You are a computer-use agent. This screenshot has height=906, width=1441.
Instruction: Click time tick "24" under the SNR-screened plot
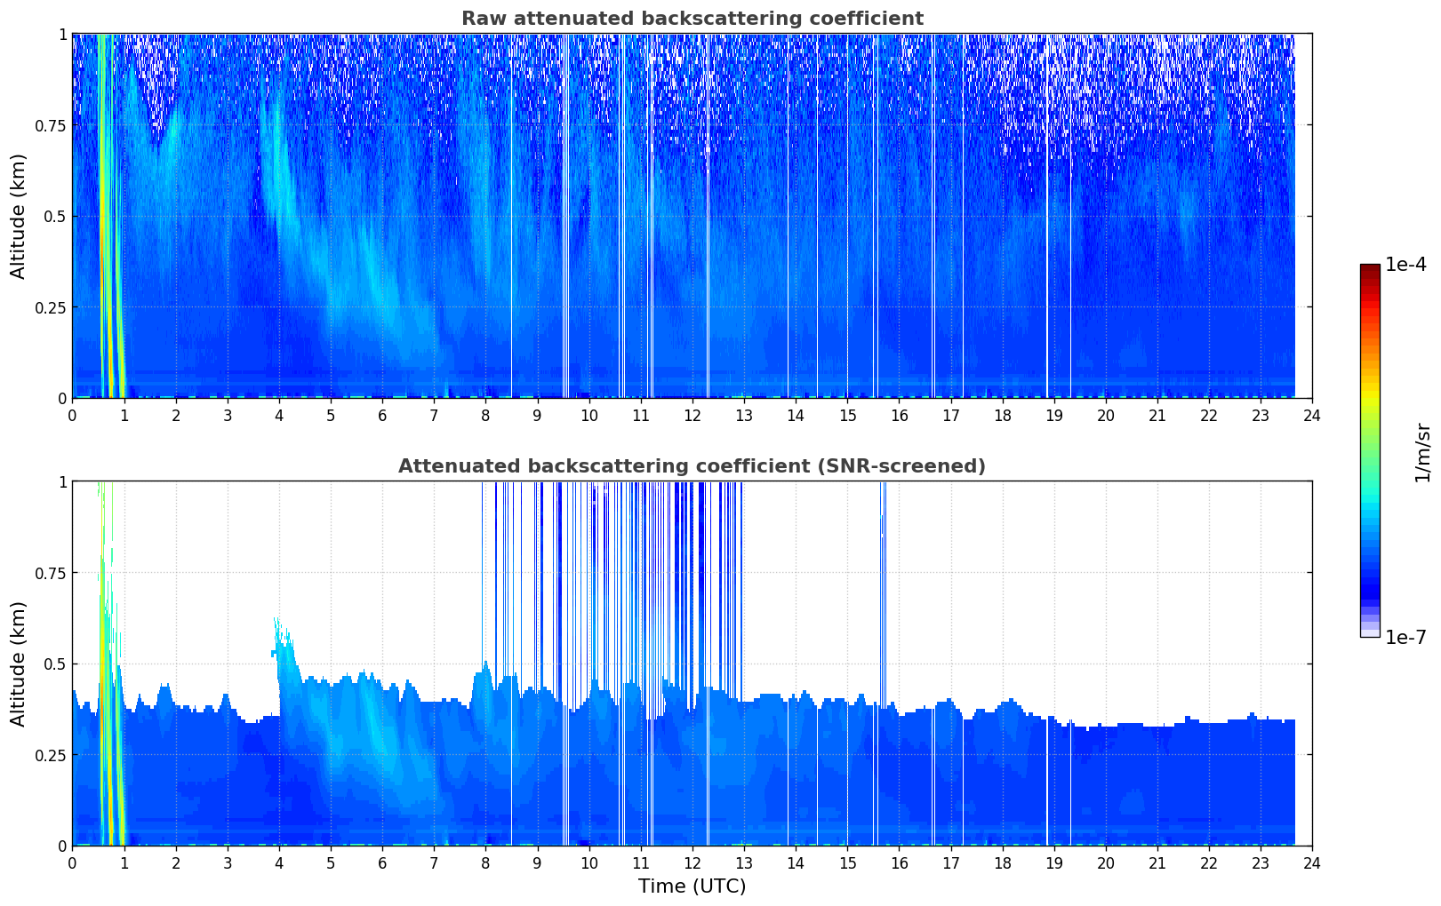pos(1312,862)
